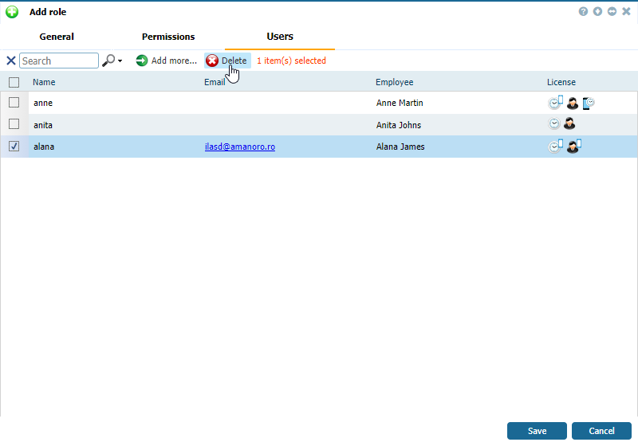The image size is (638, 446).
Task: Toggle the select-all checkbox in header
Action: (14, 82)
